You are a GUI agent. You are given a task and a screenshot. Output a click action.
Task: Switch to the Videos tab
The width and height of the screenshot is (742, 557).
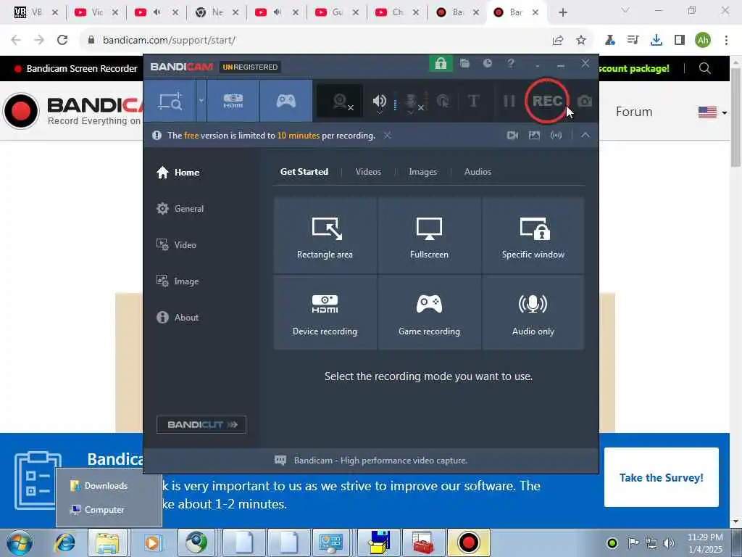tap(368, 172)
